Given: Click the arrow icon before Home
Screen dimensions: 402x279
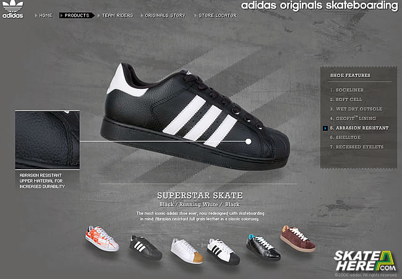Looking at the screenshot, I should pos(36,15).
